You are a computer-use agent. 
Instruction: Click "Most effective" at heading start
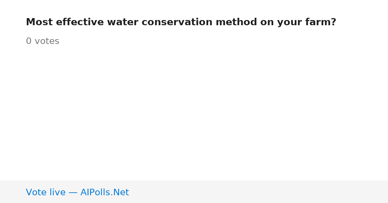tap(65, 22)
